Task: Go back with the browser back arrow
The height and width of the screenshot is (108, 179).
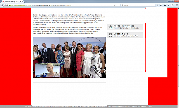Action: (2, 5)
